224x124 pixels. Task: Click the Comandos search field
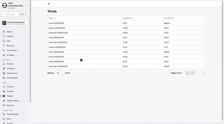coord(14,14)
